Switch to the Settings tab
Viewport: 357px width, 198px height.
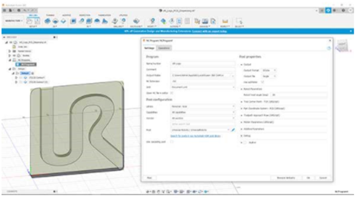pyautogui.click(x=149, y=48)
